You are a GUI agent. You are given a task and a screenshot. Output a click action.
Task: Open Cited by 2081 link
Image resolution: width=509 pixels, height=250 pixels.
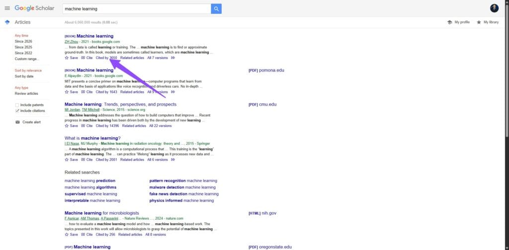coord(106,160)
